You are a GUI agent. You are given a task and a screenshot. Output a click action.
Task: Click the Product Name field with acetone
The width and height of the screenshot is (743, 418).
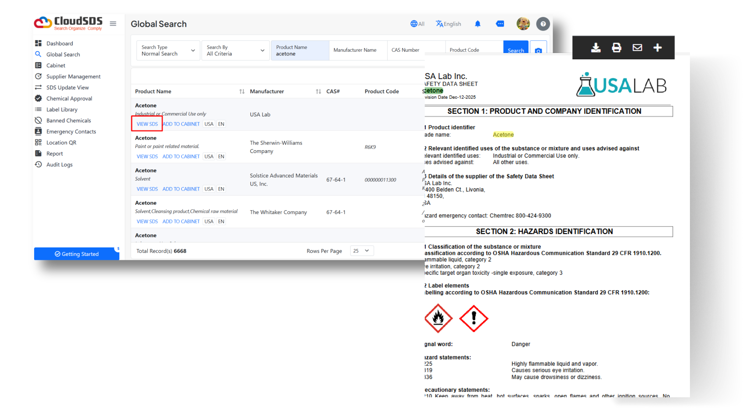[300, 50]
